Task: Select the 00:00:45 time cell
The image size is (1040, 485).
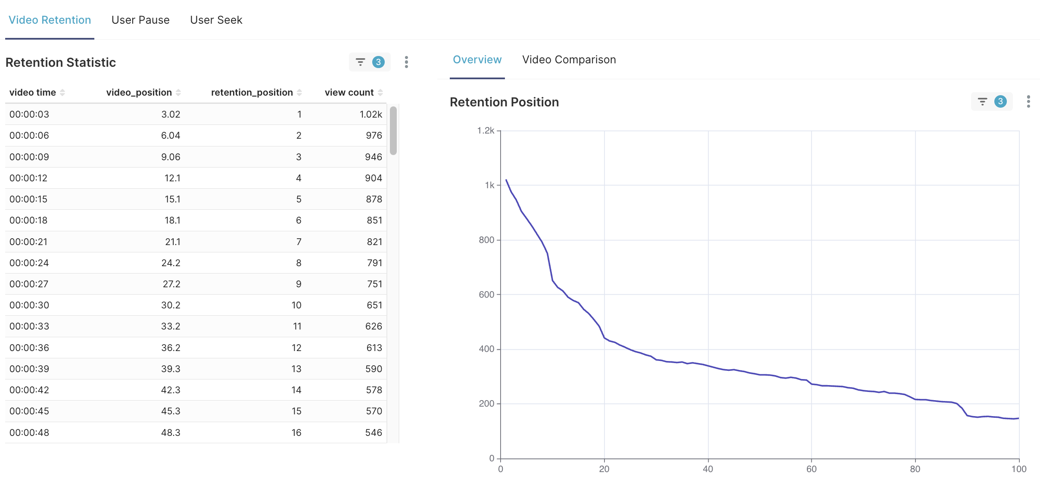Action: (29, 411)
